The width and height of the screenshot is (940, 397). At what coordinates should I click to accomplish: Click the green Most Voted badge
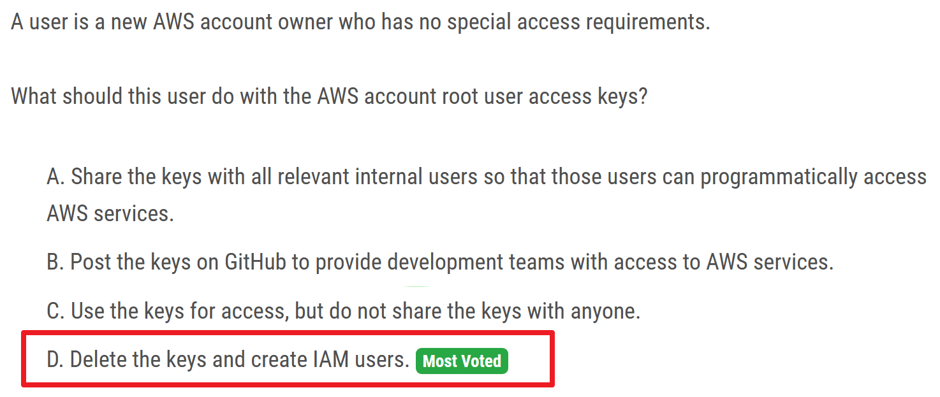point(462,361)
